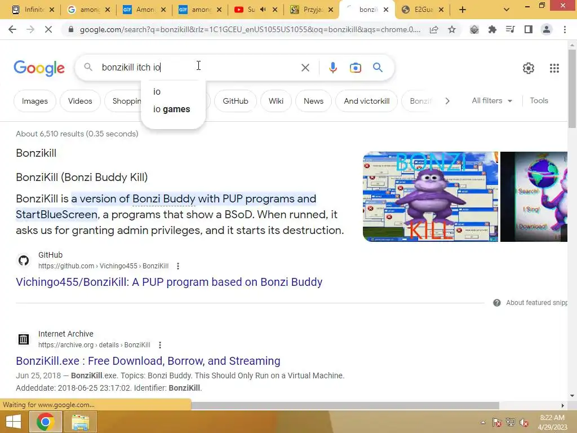577x433 pixels.
Task: Select the And victorkill filter chip
Action: click(366, 101)
